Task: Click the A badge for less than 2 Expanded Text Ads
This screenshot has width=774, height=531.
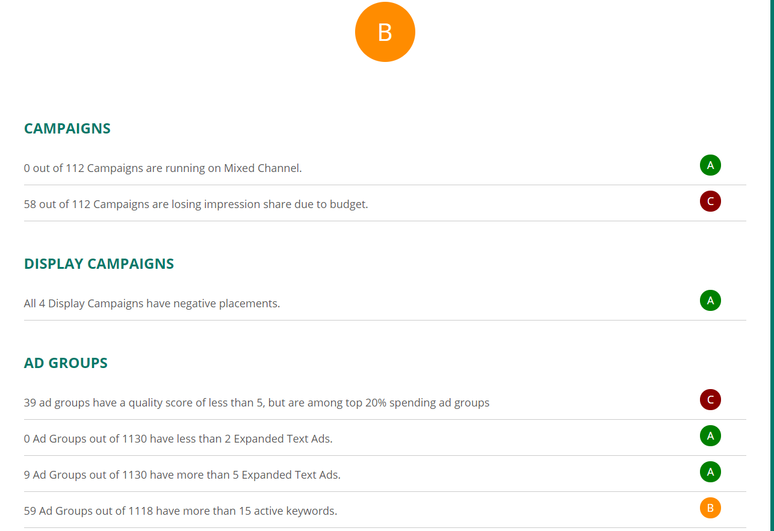Action: (x=710, y=436)
